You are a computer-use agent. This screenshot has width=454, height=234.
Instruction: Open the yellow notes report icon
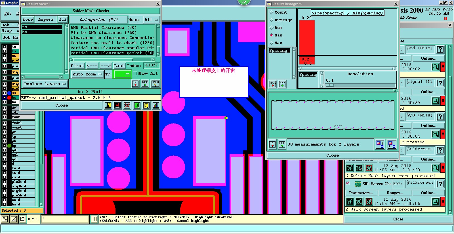[146, 105]
